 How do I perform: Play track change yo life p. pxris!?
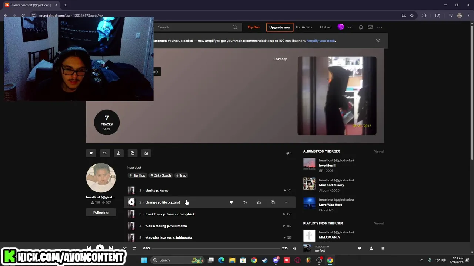[x=131, y=202]
